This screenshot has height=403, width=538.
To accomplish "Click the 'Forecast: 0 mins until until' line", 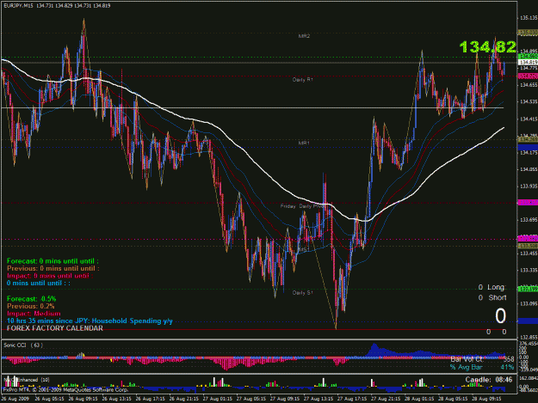I will point(53,261).
